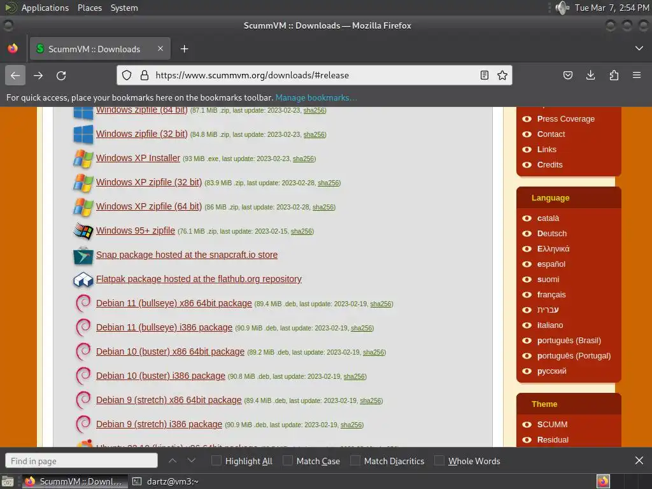Enable the Highlight All checkbox
Viewport: 652px width, 489px height.
[x=216, y=461]
